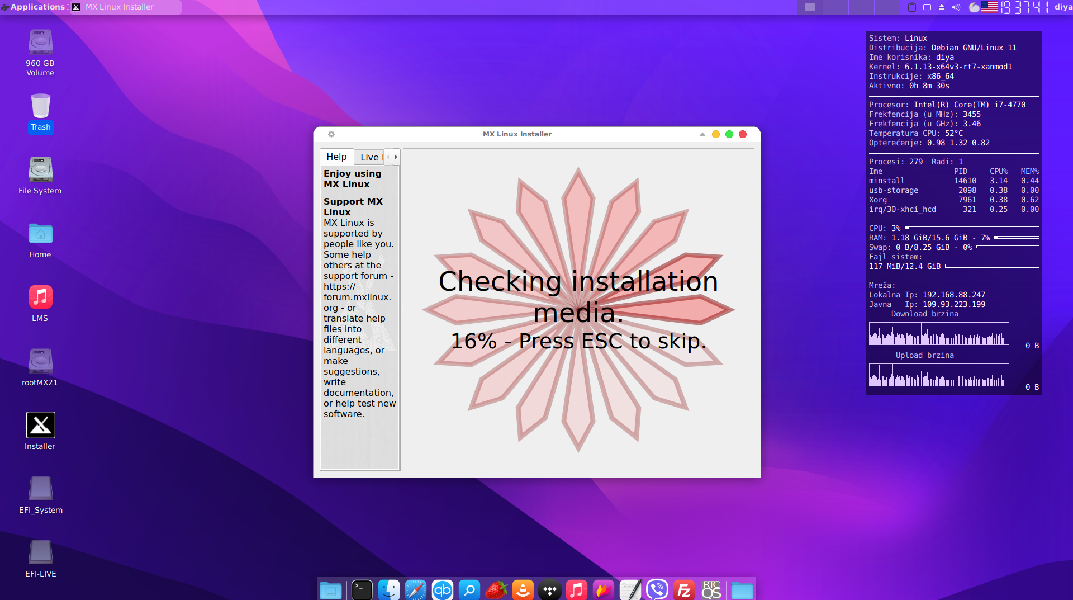Click the '16% - Press ESC to skip.' text
Viewport: 1073px width, 600px height.
click(578, 341)
